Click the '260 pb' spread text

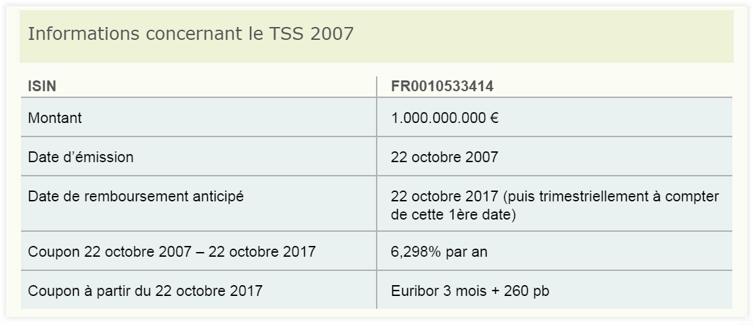click(526, 291)
